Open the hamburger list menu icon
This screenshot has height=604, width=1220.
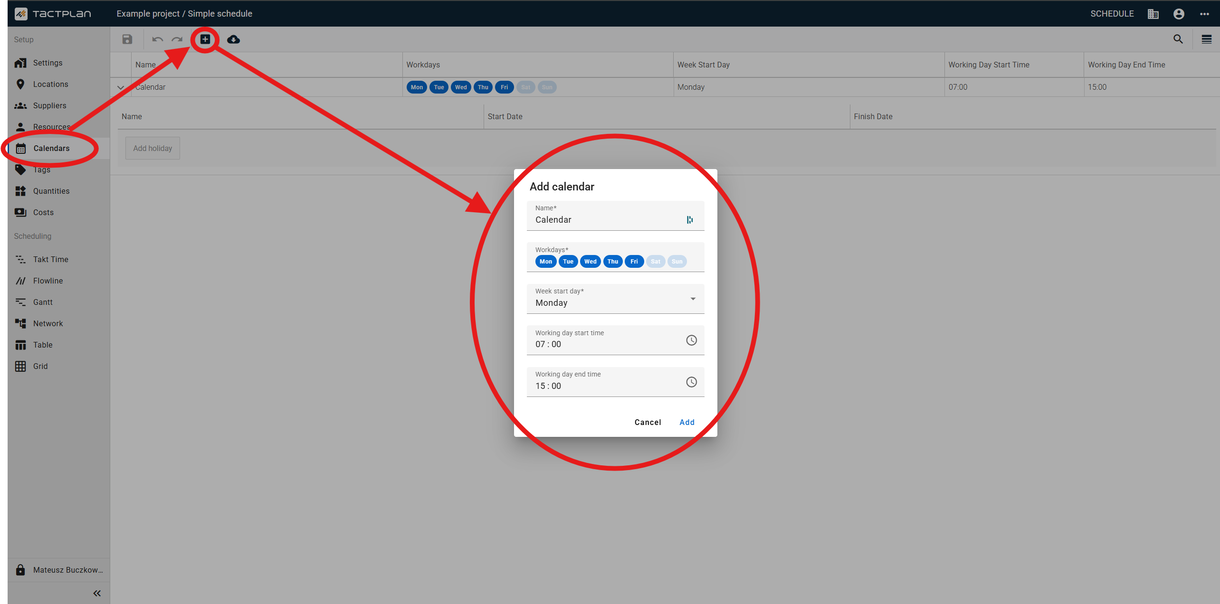(x=1207, y=39)
